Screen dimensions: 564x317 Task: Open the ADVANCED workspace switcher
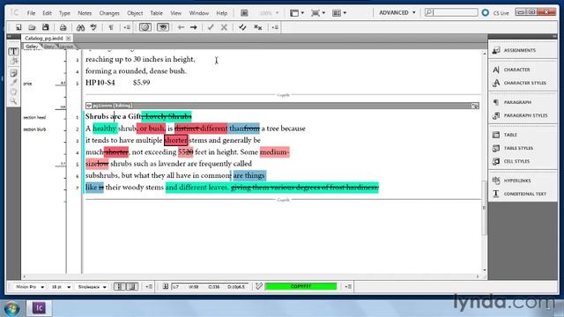point(397,12)
